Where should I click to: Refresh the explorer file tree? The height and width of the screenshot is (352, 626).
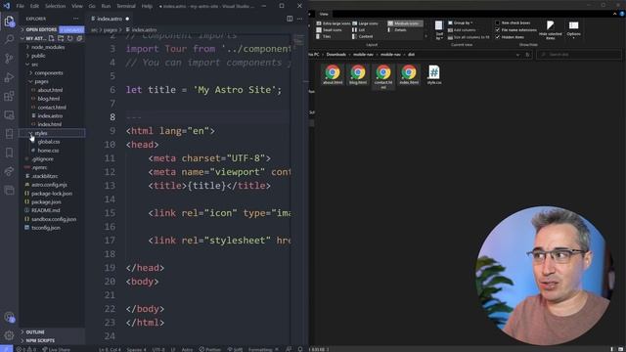click(x=69, y=38)
